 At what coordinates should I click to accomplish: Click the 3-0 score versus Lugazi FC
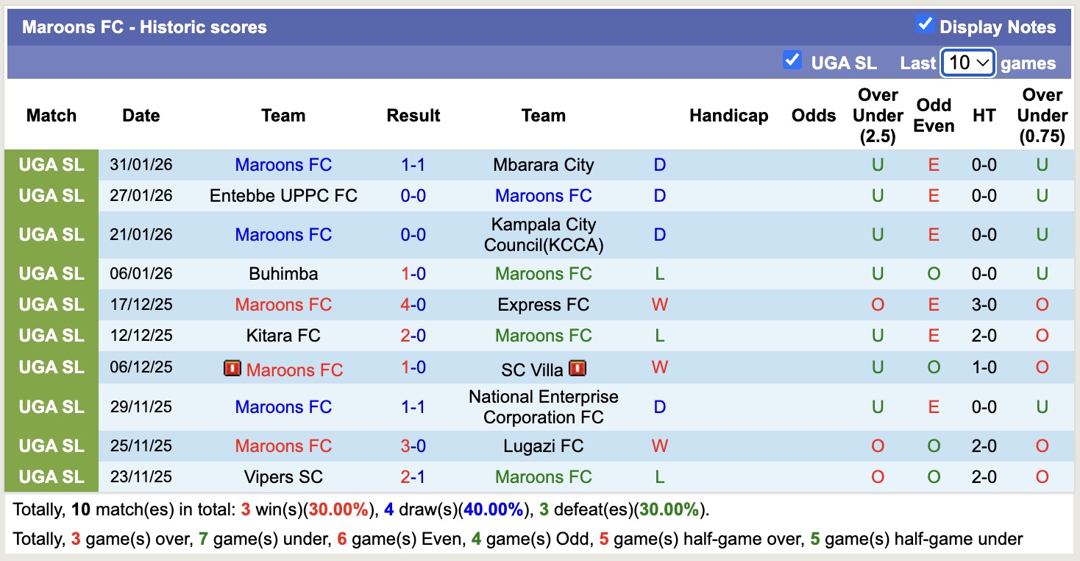[x=413, y=446]
